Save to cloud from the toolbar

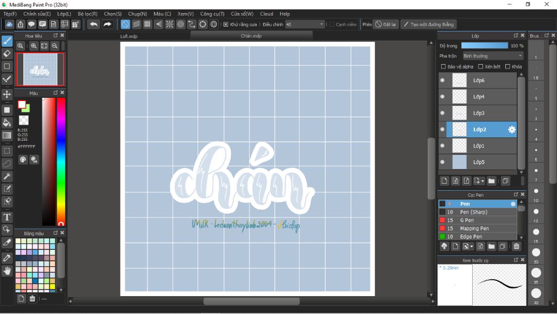click(10, 24)
